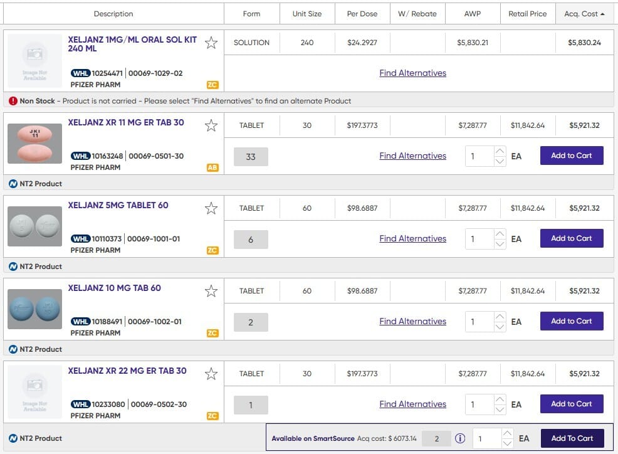
Task: Add XELJANZ XR 11 MG to cart
Action: pos(572,156)
